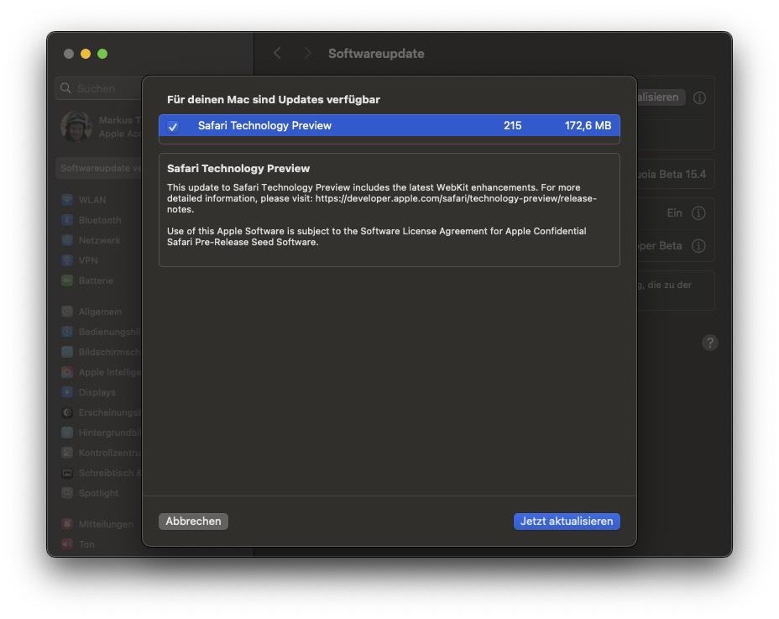This screenshot has height=619, width=779.
Task: Click the version number "215"
Action: click(512, 125)
